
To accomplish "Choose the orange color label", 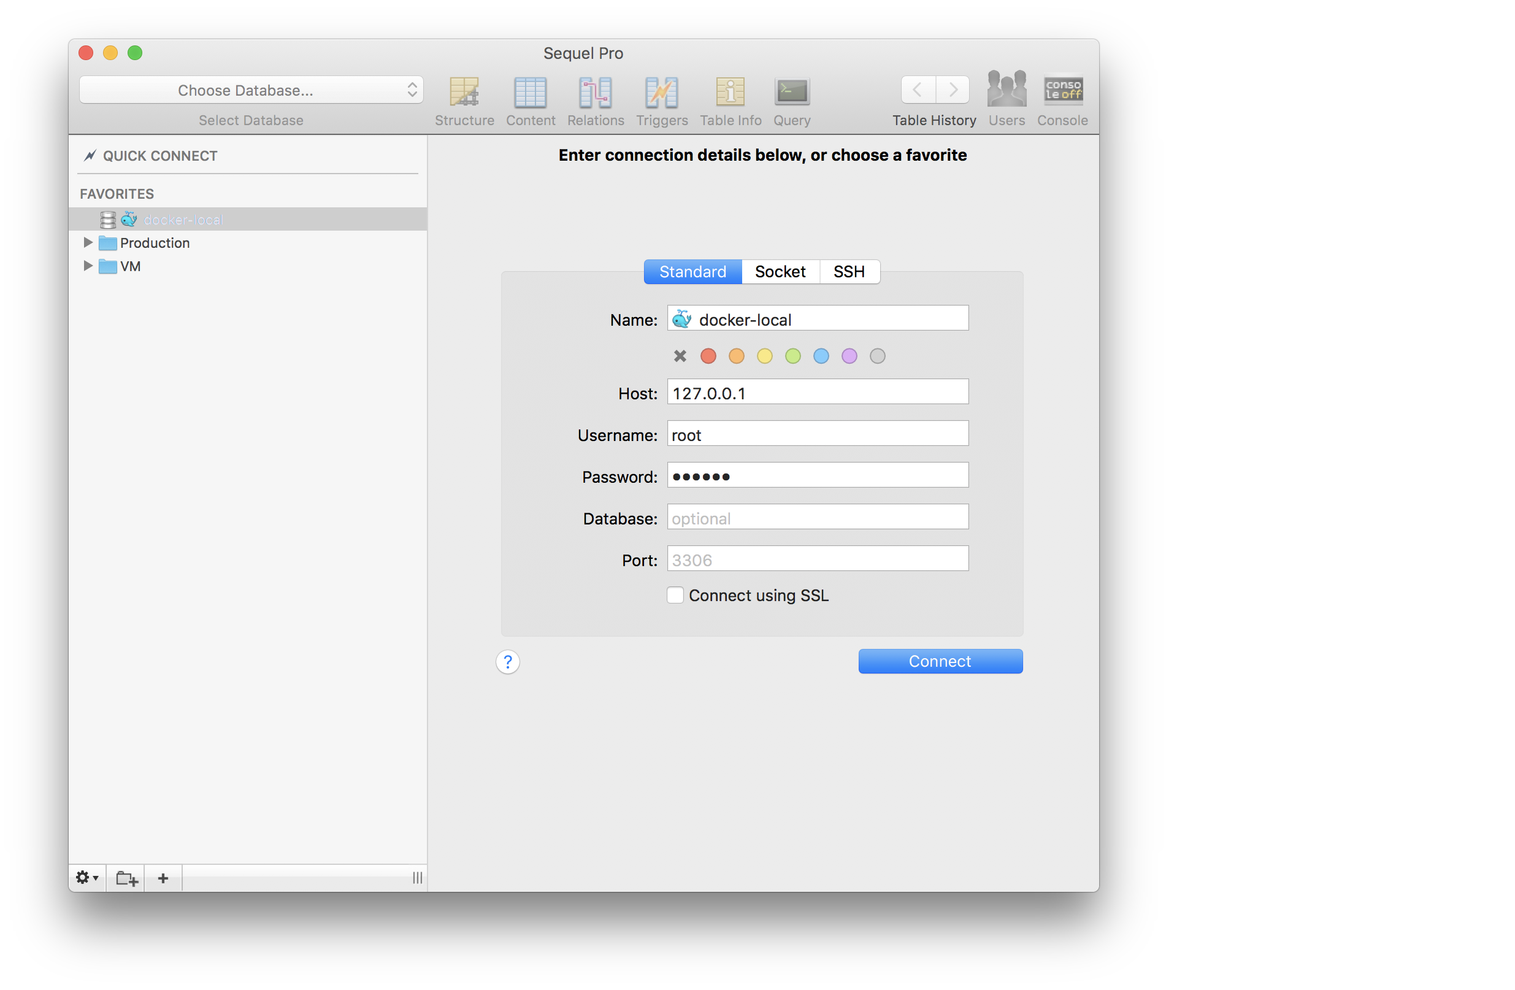I will click(x=737, y=356).
